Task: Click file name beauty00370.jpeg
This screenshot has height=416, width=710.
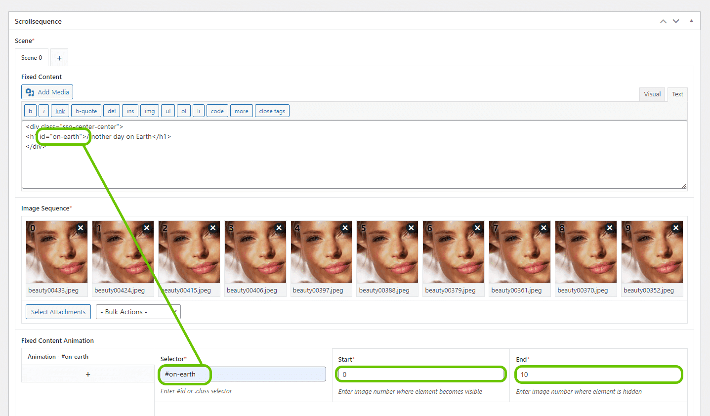Action: click(583, 291)
